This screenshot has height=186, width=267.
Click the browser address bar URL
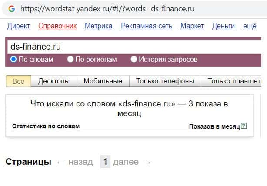coord(107,9)
